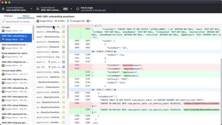Viewport: 222px width, 125px height.
Task: Open diff settings gear dropdown
Action: (x=89, y=21)
